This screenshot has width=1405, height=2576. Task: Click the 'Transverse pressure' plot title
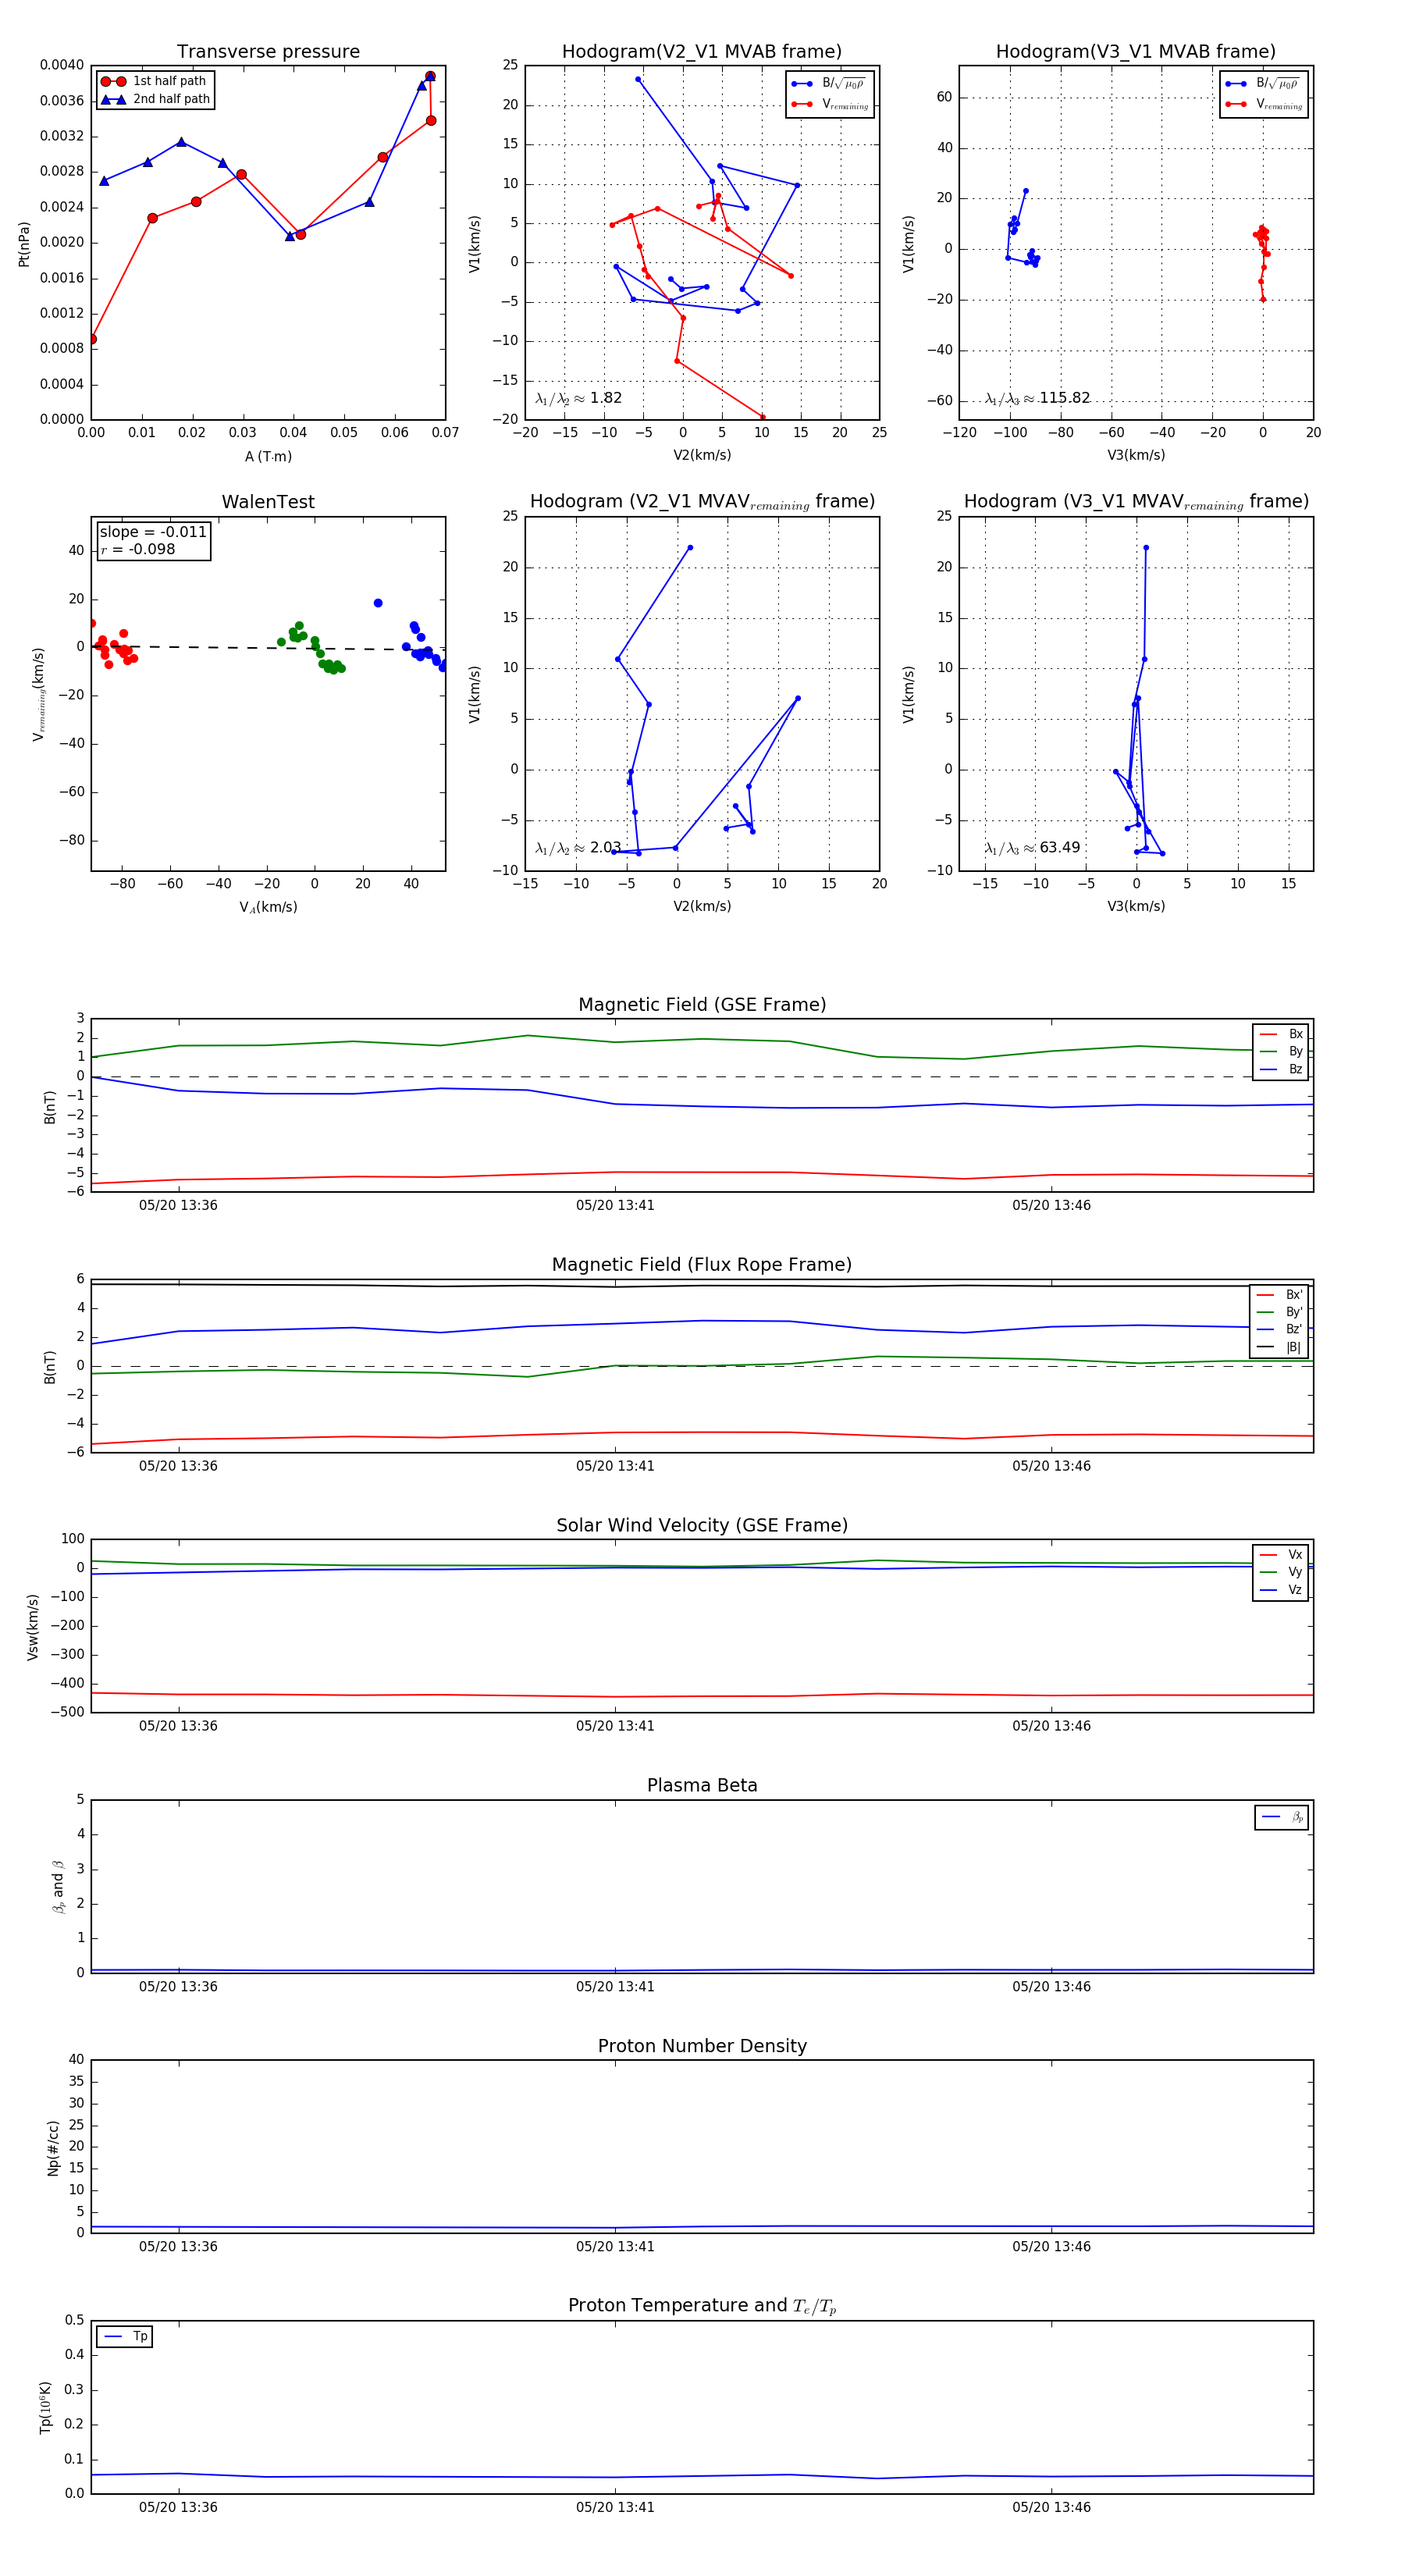pos(268,52)
